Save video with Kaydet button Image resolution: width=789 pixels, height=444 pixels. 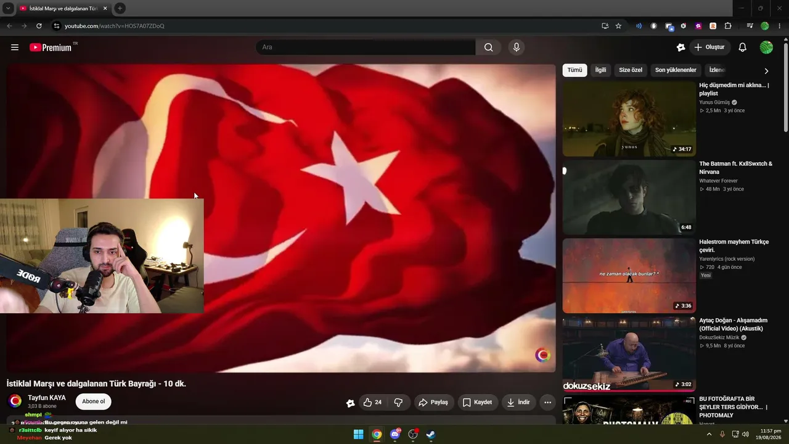(478, 403)
